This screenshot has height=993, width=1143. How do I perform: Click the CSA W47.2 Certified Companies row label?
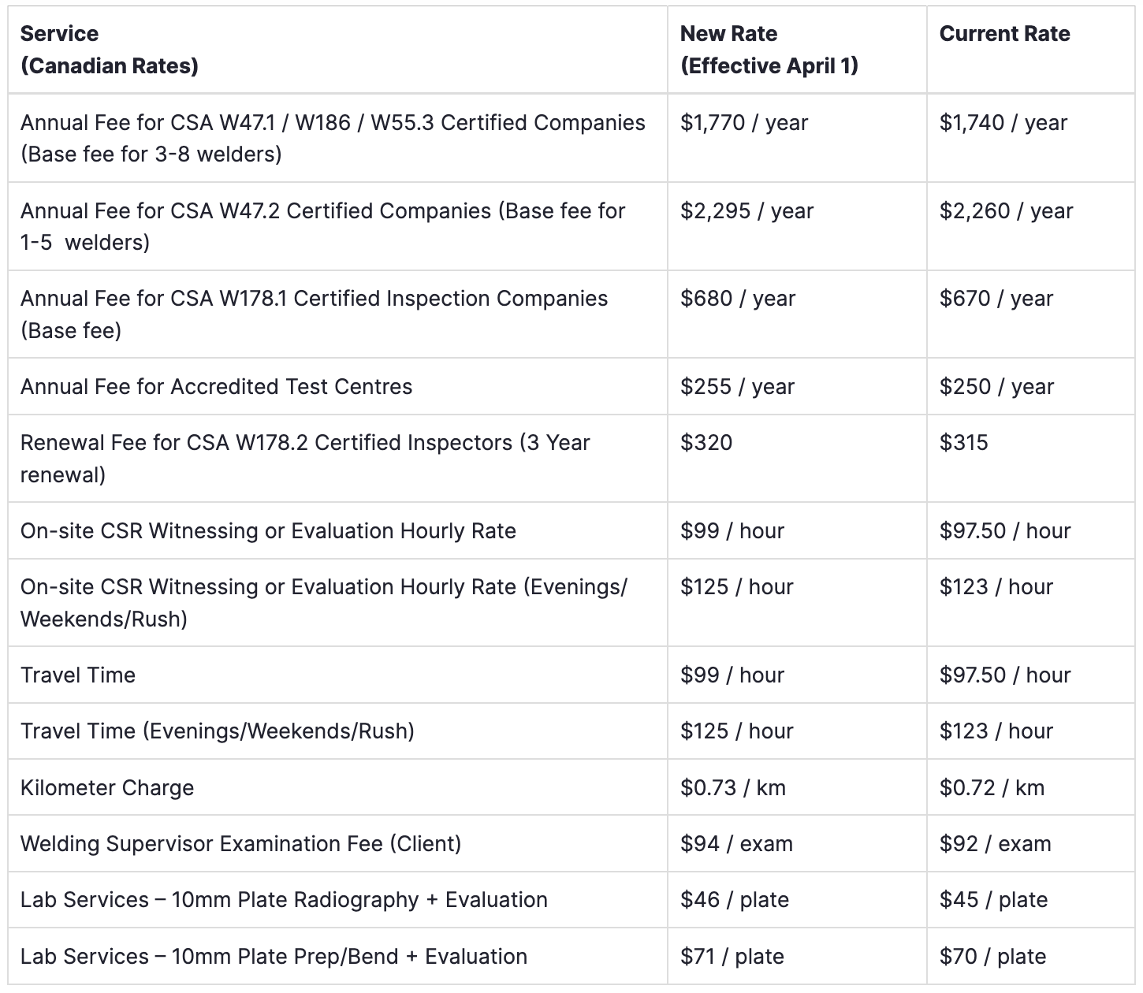click(322, 226)
